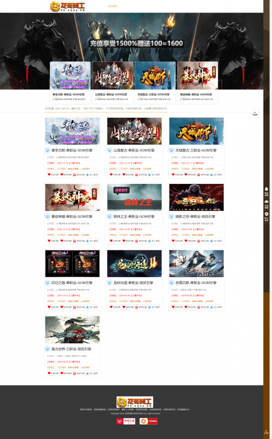Click 进入官网 home button under 暗影之怒 card

click(x=216, y=241)
